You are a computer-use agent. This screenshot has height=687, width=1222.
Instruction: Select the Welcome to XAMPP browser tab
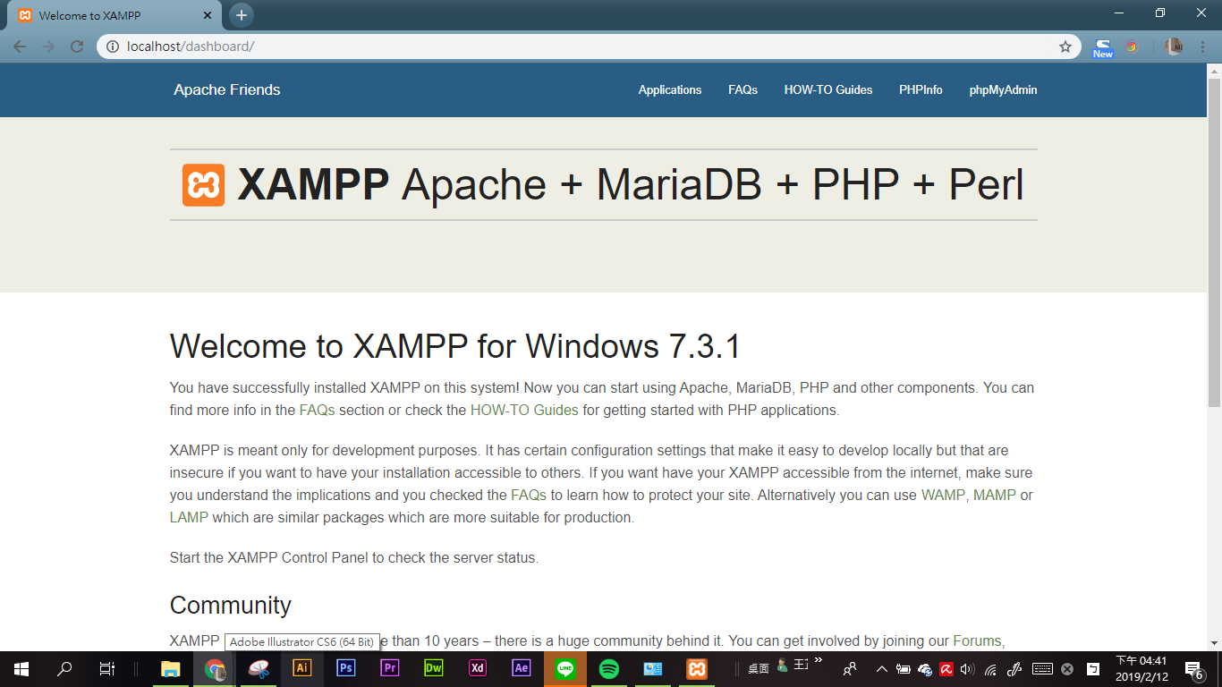point(115,16)
